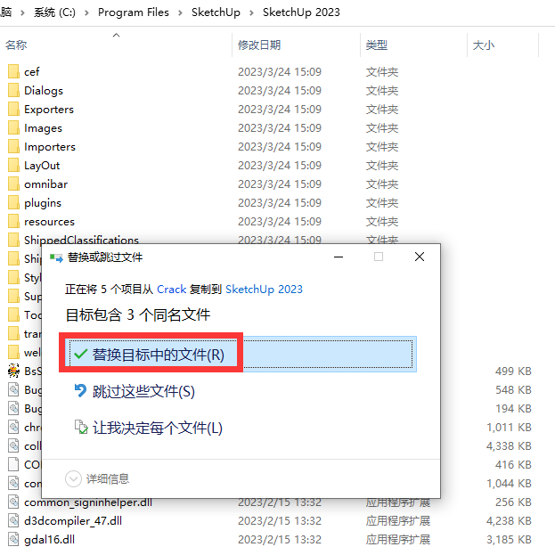Select the LayOut folder name
The image size is (555, 547).
tap(42, 166)
